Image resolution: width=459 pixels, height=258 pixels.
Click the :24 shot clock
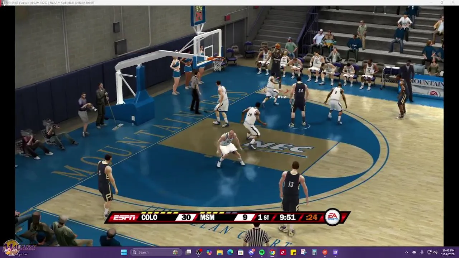(311, 218)
